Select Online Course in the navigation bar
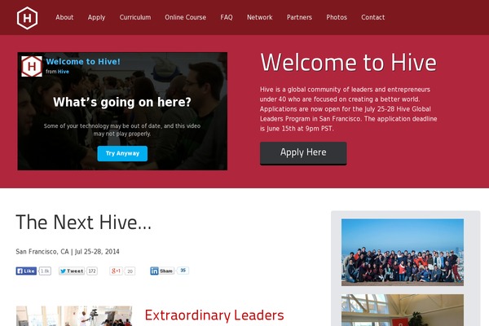 [185, 17]
